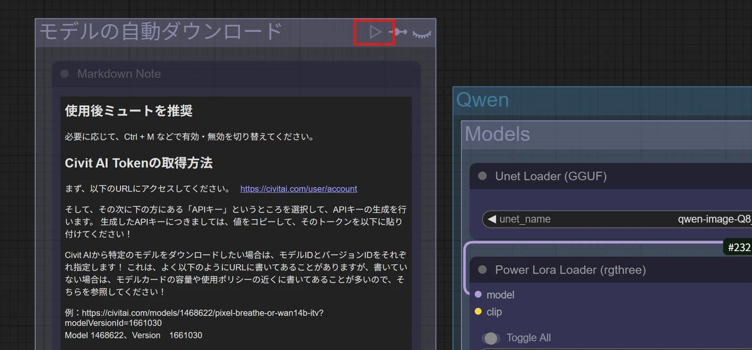Click the 'clip' input label
The width and height of the screenshot is (752, 350).
pos(494,312)
